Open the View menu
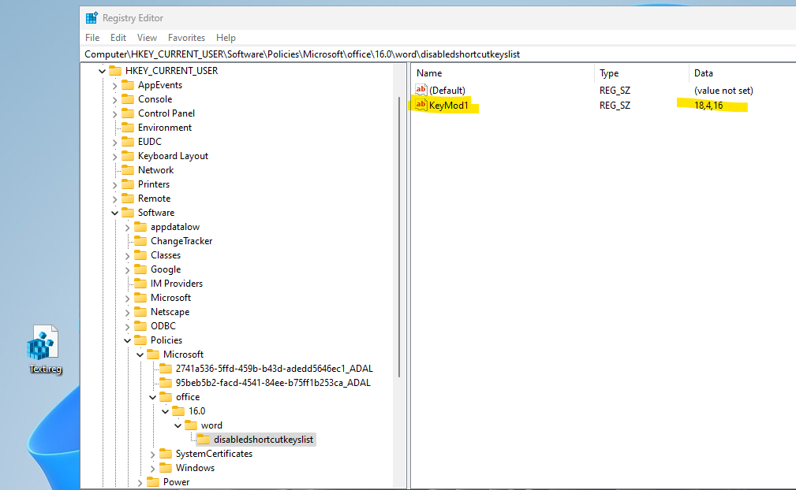 [147, 38]
